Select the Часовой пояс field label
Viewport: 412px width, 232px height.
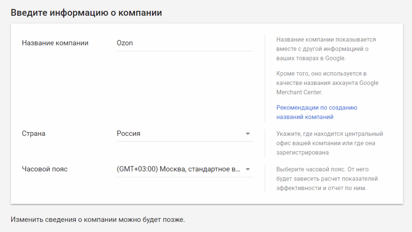pyautogui.click(x=45, y=169)
